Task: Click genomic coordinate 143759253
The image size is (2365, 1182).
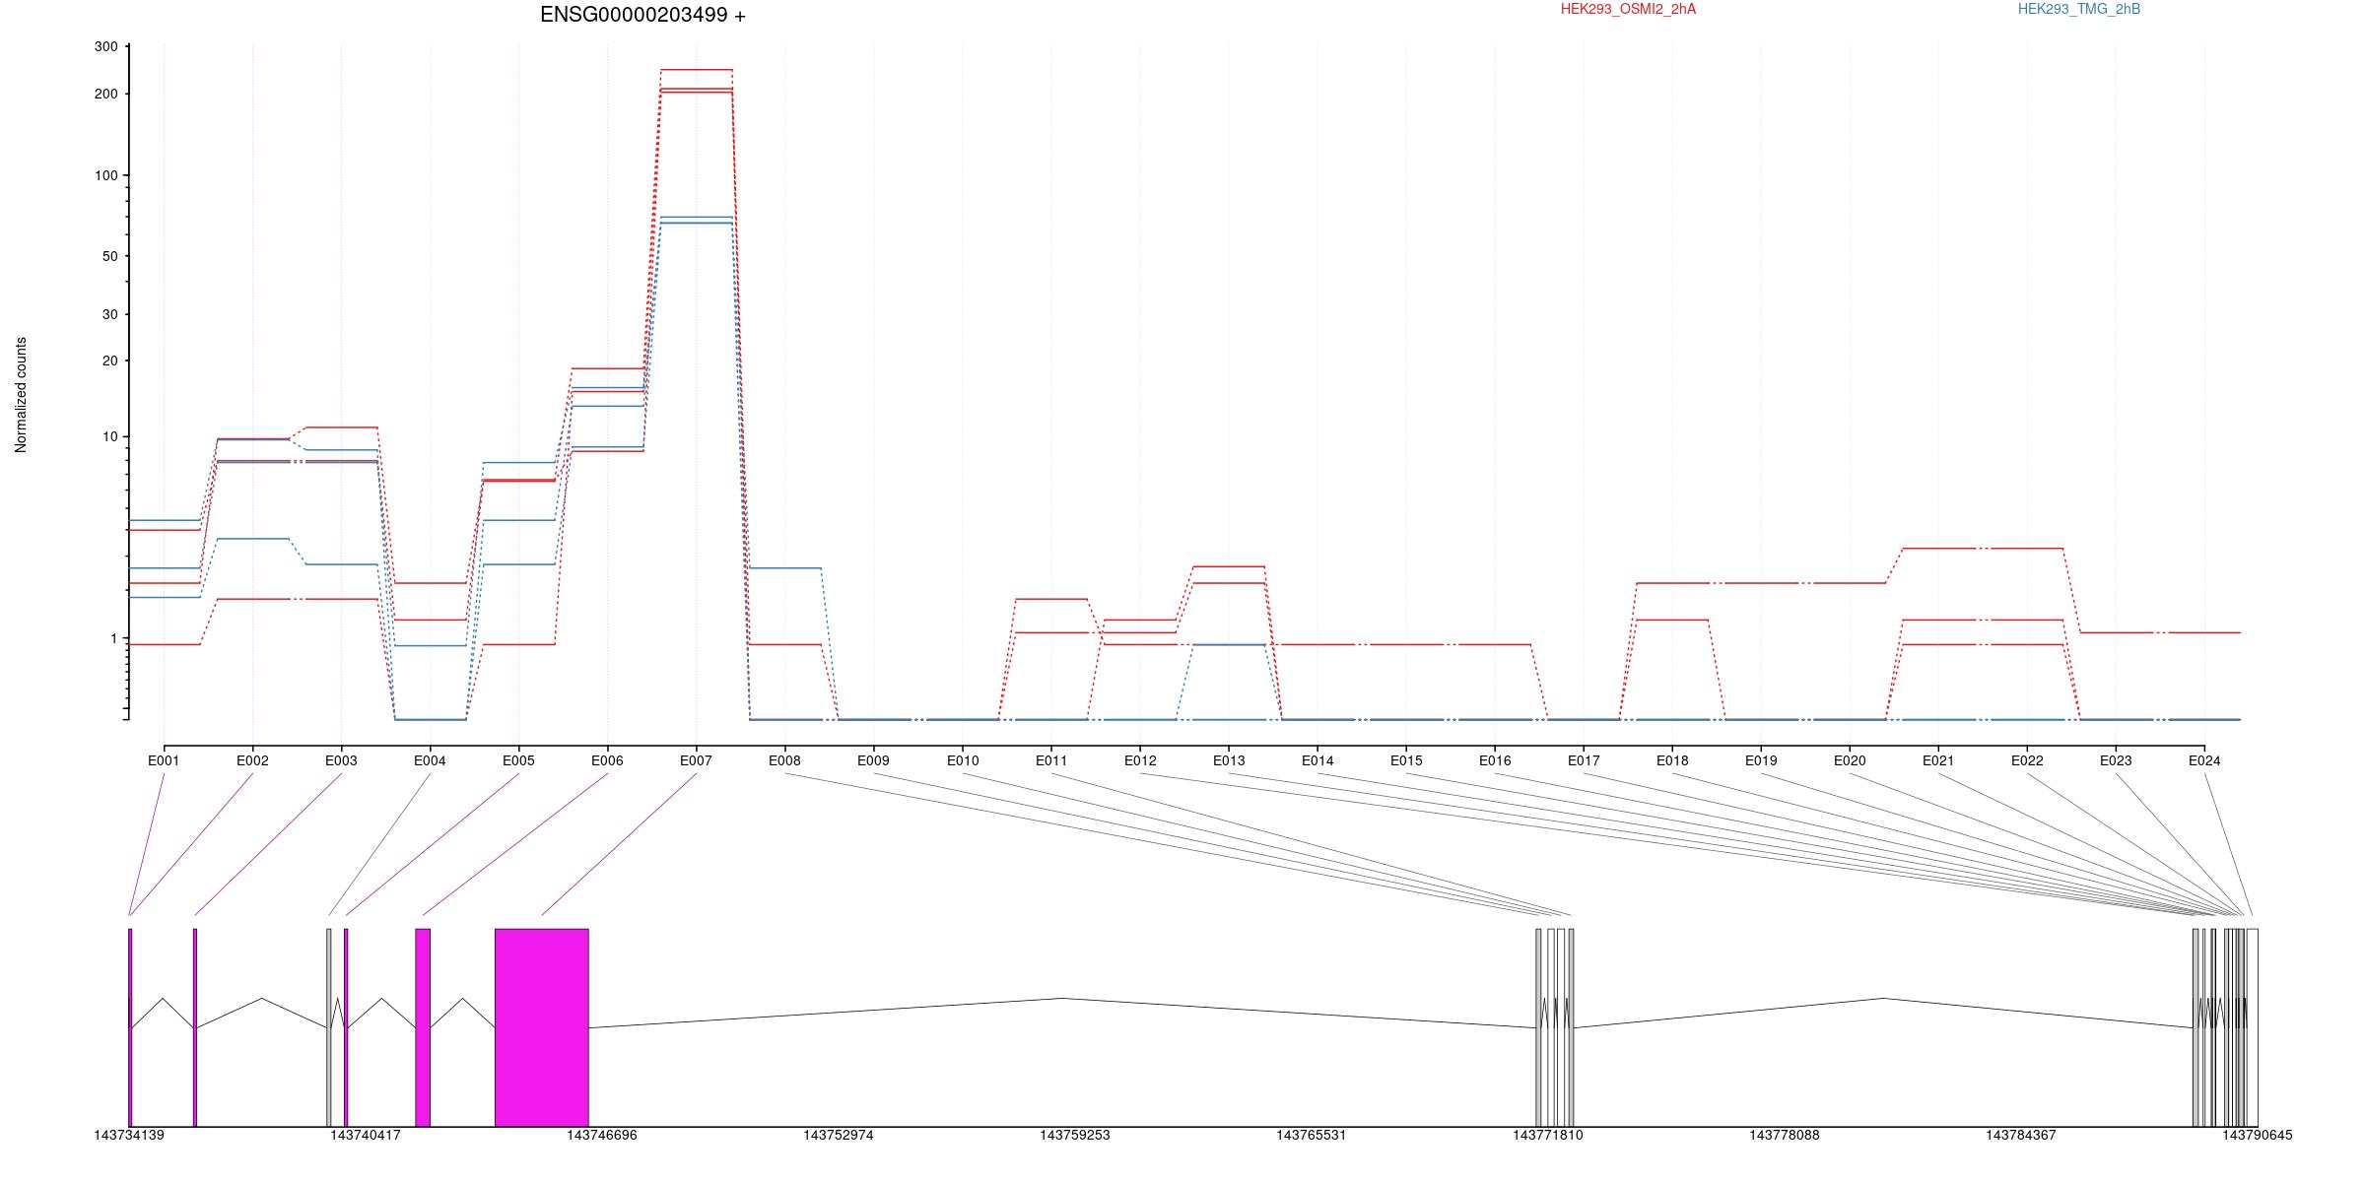Action: pyautogui.click(x=1075, y=1135)
